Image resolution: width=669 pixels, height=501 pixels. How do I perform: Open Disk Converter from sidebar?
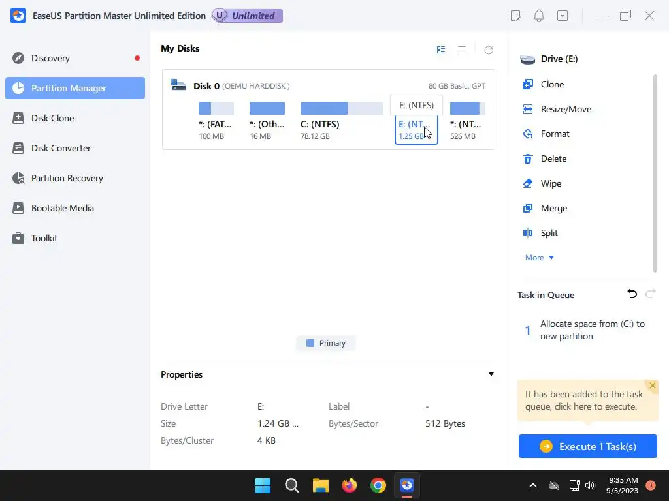click(75, 148)
